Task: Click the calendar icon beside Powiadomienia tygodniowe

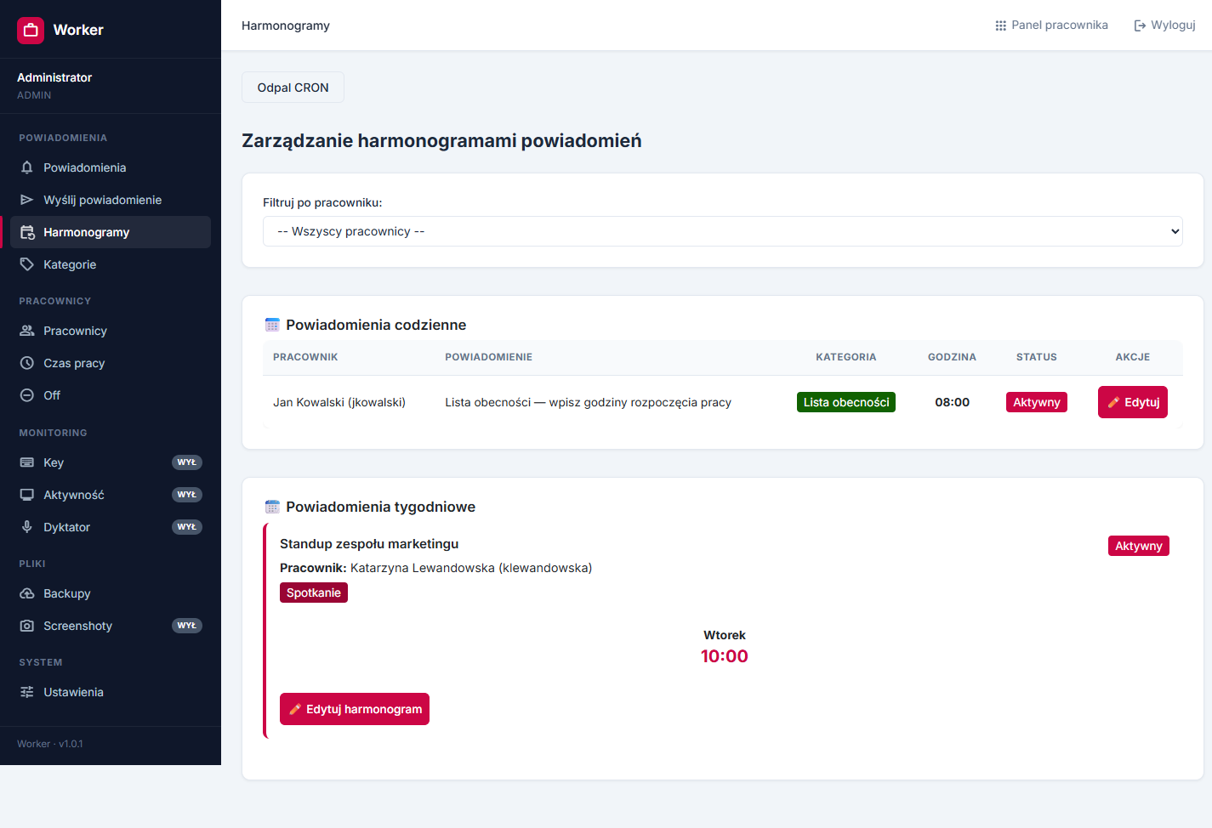Action: pos(272,507)
